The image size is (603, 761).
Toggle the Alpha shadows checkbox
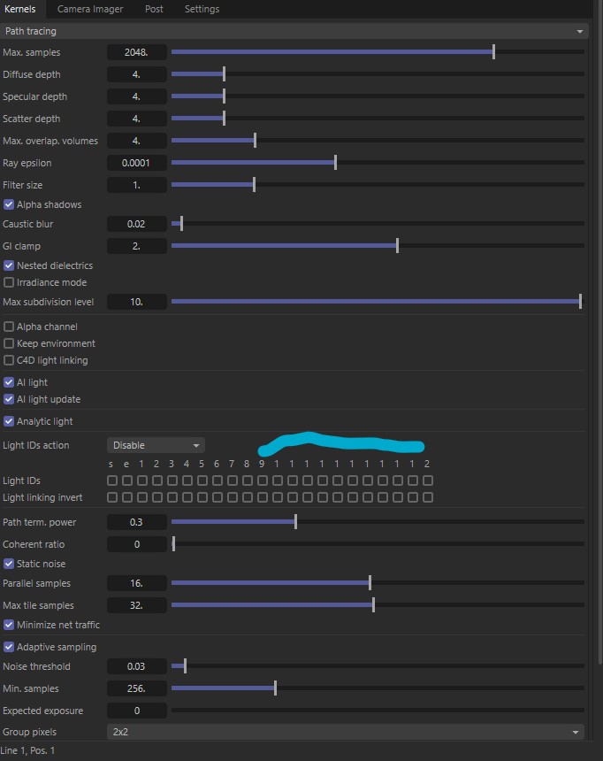(x=9, y=204)
